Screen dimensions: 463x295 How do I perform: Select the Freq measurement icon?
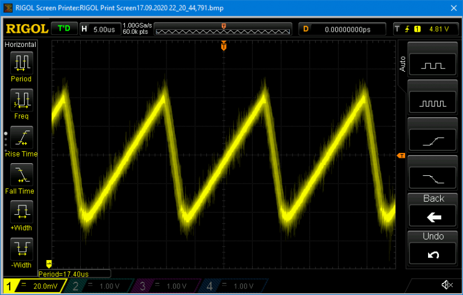[x=22, y=99]
